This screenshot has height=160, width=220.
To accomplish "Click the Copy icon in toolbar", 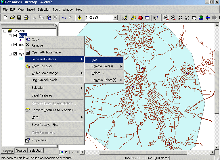I will pos(41,18).
